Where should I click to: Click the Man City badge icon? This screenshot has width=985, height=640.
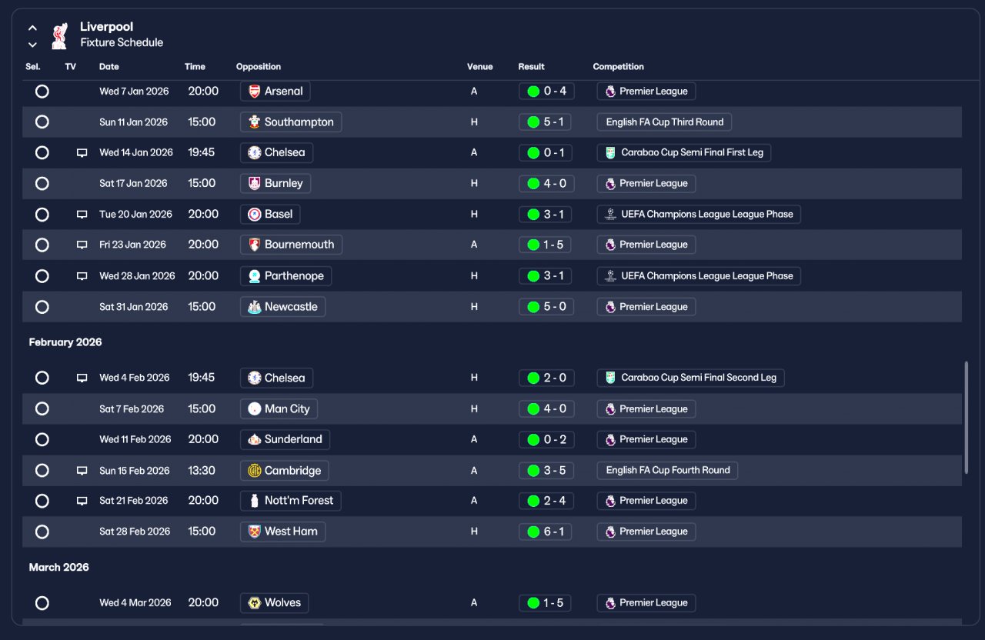point(254,409)
